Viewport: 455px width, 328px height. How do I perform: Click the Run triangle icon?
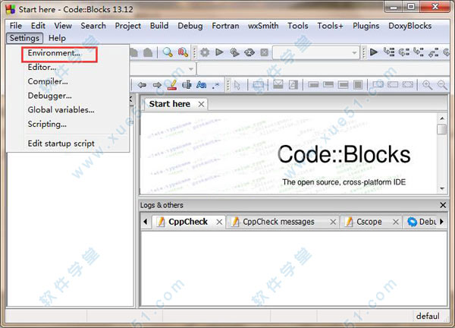pyautogui.click(x=220, y=52)
